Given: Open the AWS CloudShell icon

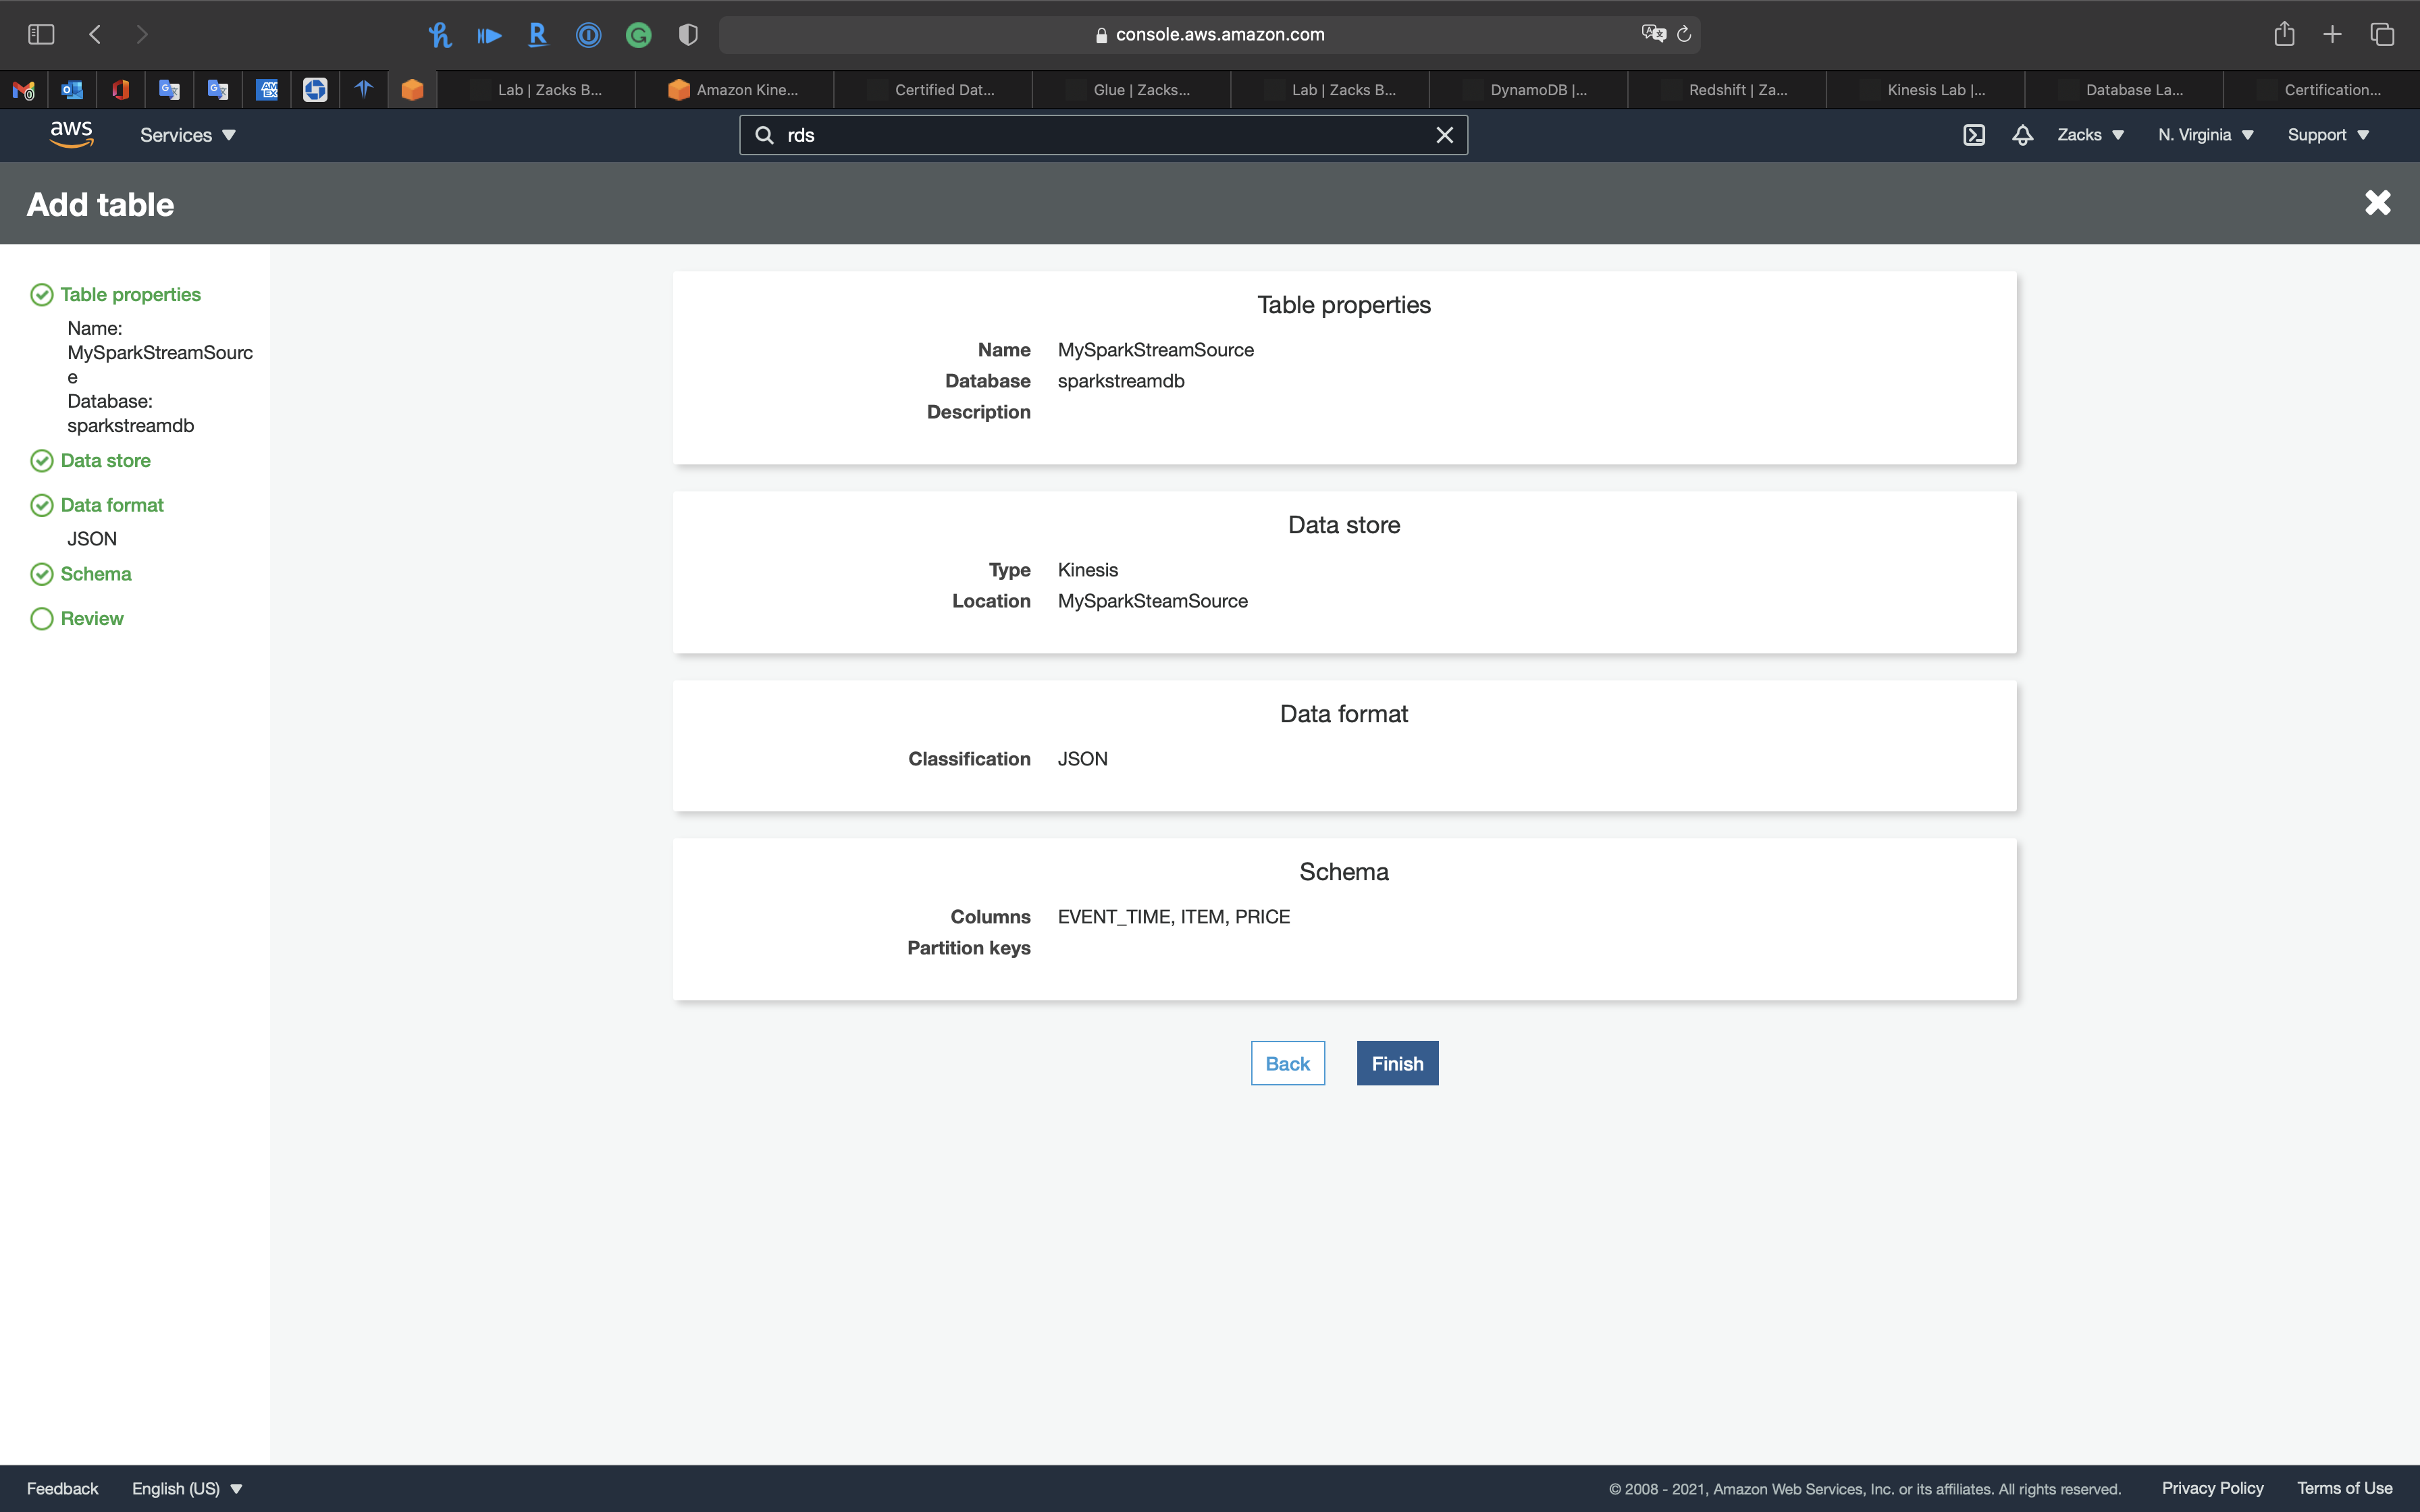Looking at the screenshot, I should pyautogui.click(x=1973, y=135).
